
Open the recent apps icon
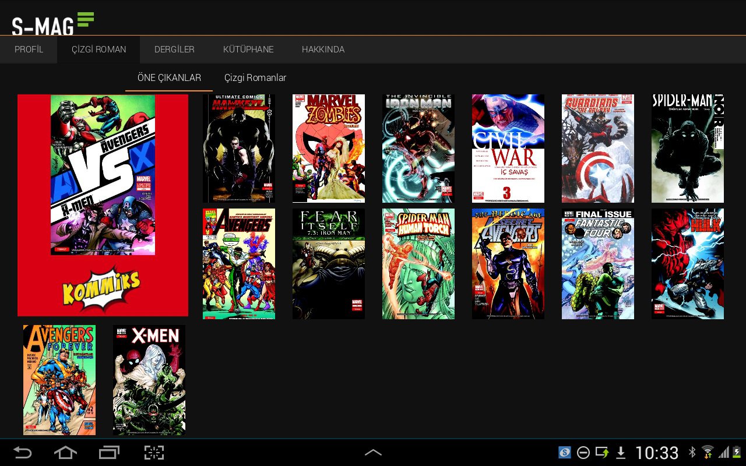(x=109, y=453)
